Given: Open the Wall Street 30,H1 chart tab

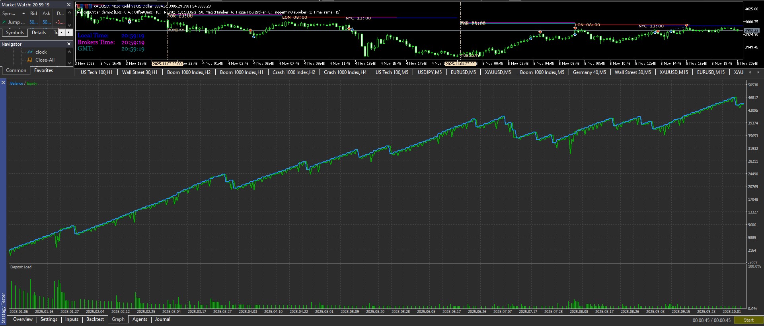Looking at the screenshot, I should (x=140, y=72).
